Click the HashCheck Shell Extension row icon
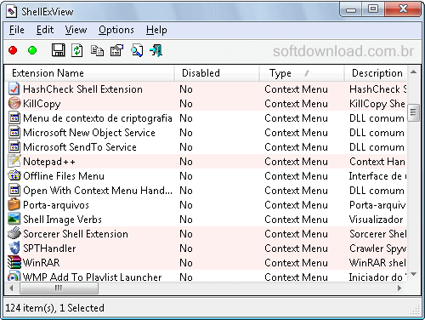Viewport: 425px width, 320px height. [x=14, y=89]
